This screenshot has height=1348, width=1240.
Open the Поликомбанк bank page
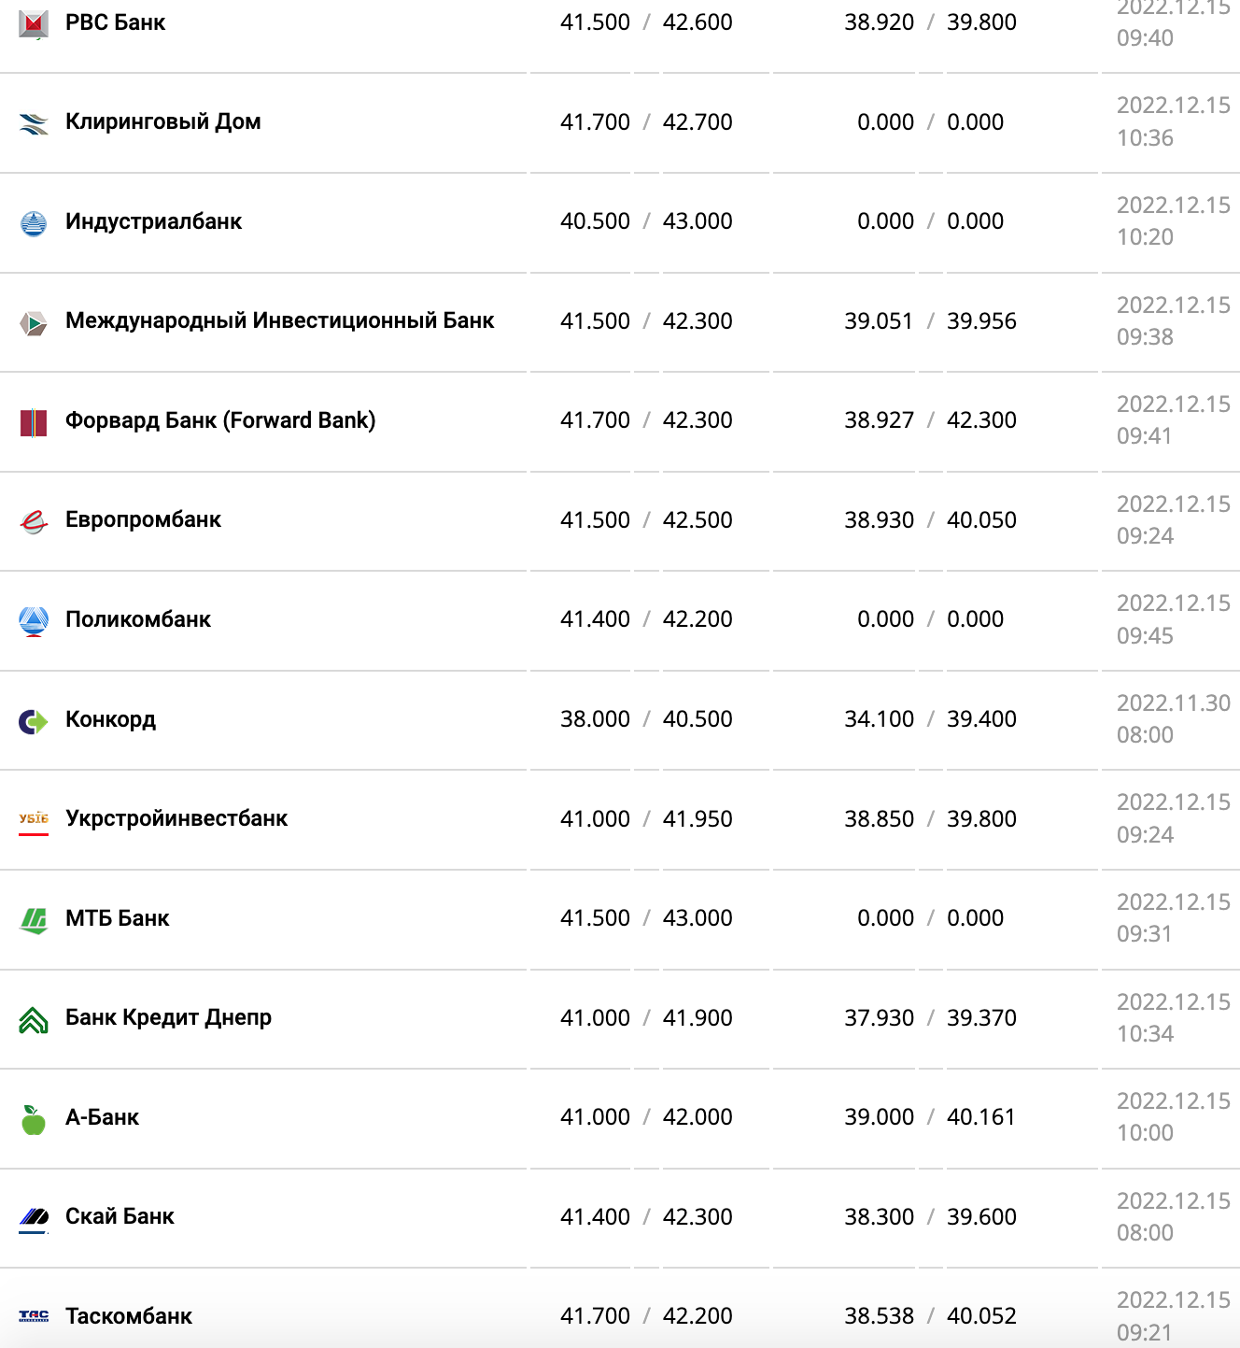(138, 619)
